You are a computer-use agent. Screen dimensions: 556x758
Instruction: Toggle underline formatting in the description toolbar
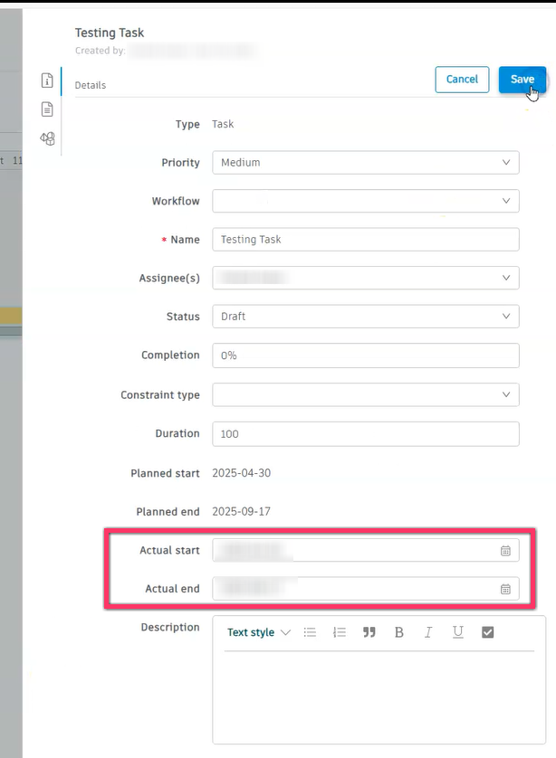[x=457, y=632]
